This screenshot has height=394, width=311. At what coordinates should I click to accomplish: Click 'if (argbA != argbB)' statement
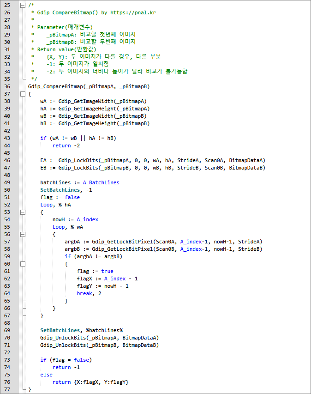(93, 256)
